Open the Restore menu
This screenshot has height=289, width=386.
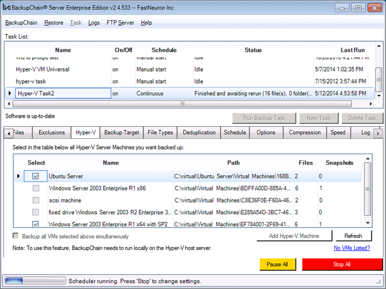(x=53, y=23)
